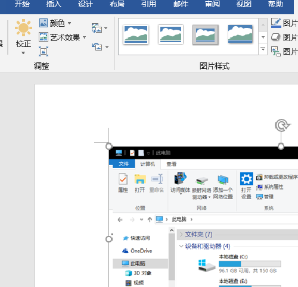
Task: Go to the 引用 ribbon tab
Action: (149, 4)
